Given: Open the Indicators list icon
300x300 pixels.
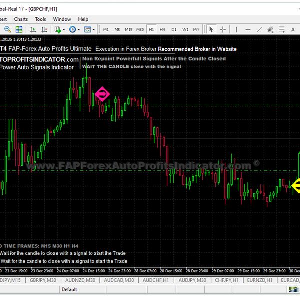Looking at the screenshot, I should coord(58,29).
